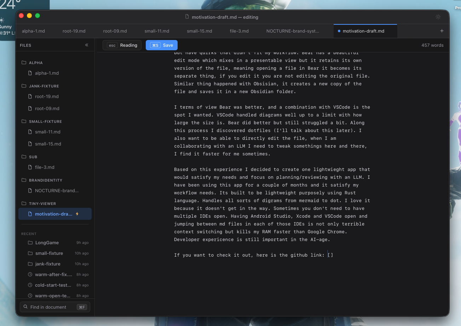Open file-3.md in the sidebar
The height and width of the screenshot is (326, 461).
55,167
